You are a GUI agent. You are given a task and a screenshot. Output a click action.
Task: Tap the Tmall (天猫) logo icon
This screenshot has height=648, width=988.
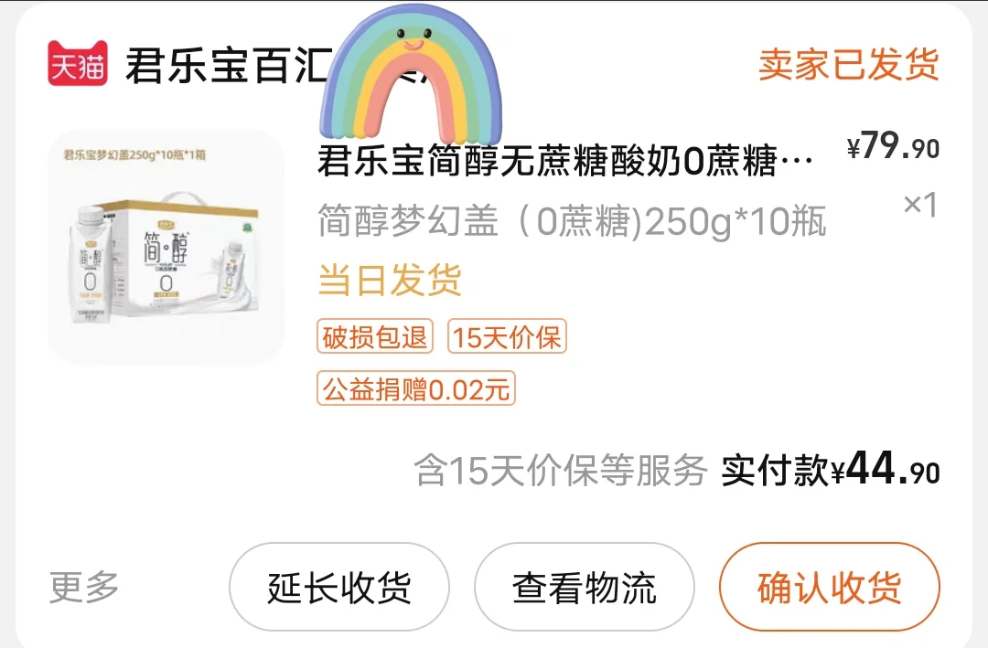coord(78,63)
